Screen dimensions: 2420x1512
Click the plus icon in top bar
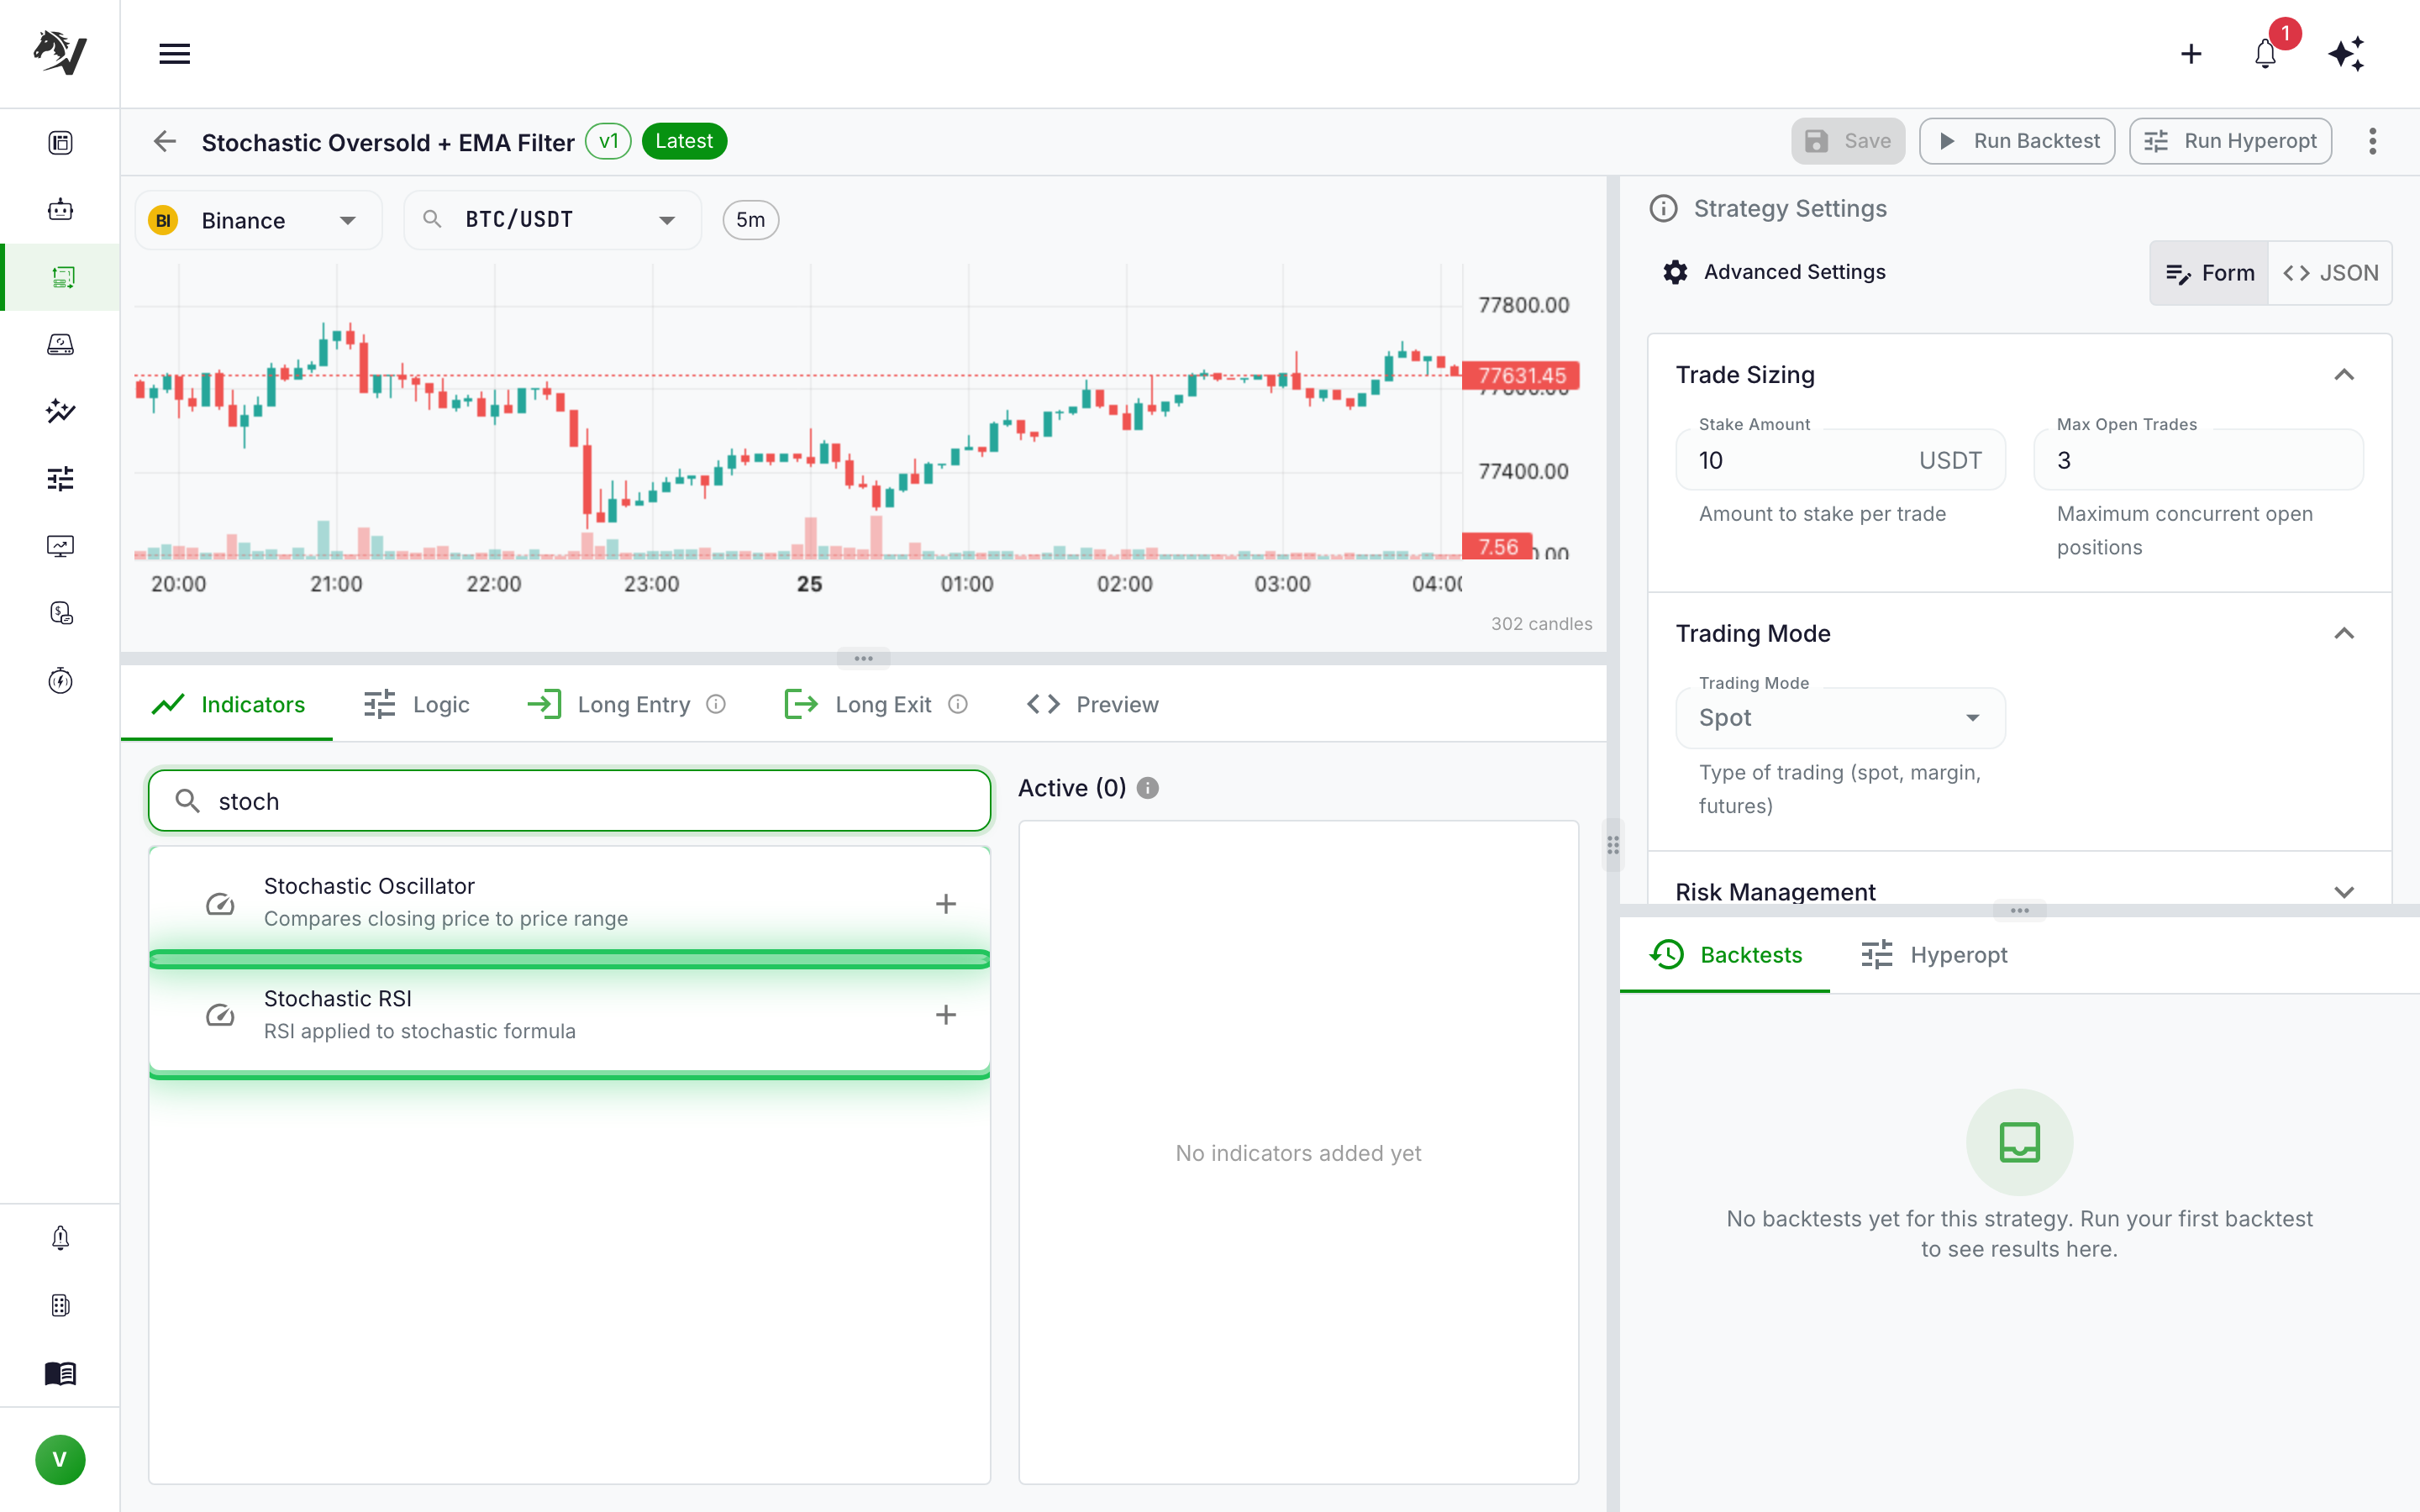point(2191,54)
